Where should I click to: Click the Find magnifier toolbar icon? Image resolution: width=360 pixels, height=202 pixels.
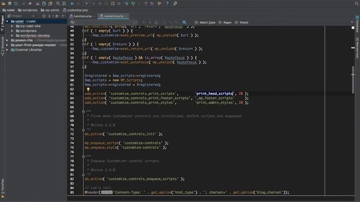58,3
